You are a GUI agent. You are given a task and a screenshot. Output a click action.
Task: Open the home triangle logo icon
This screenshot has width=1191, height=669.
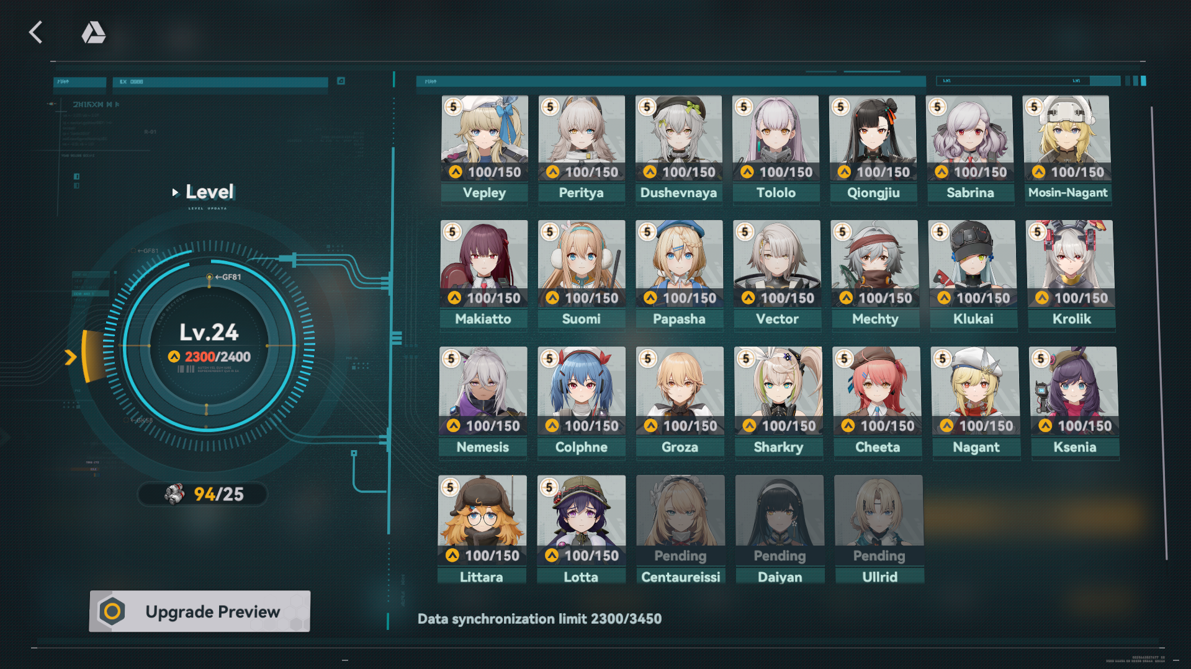pyautogui.click(x=94, y=32)
